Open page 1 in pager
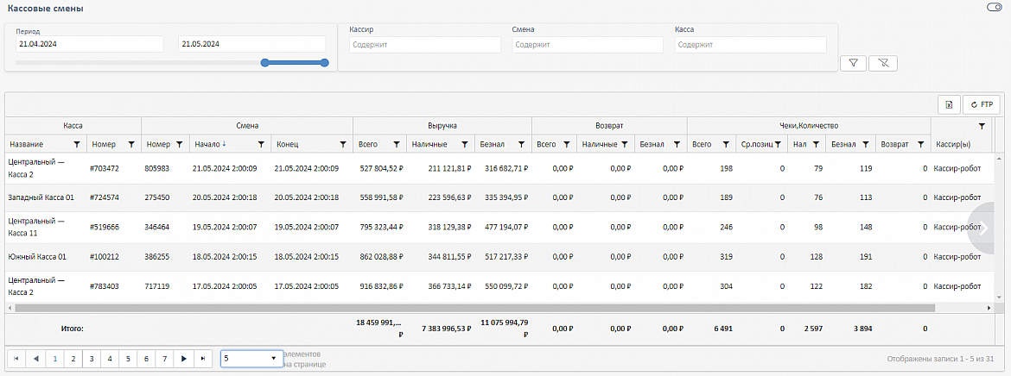 tap(54, 359)
